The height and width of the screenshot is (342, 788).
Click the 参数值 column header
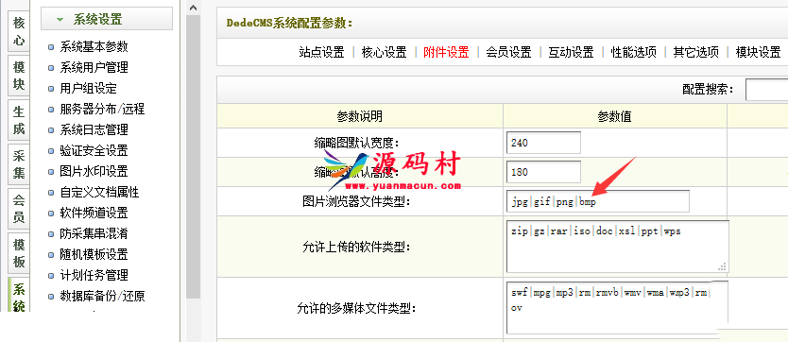(614, 116)
